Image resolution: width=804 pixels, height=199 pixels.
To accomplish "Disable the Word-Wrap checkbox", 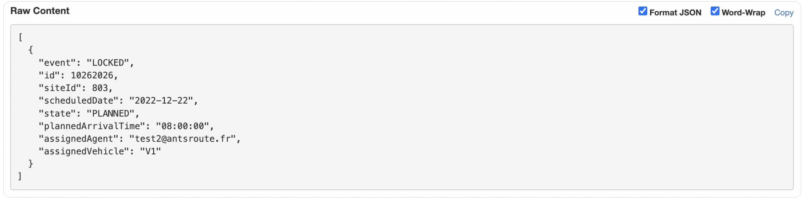I will [715, 11].
